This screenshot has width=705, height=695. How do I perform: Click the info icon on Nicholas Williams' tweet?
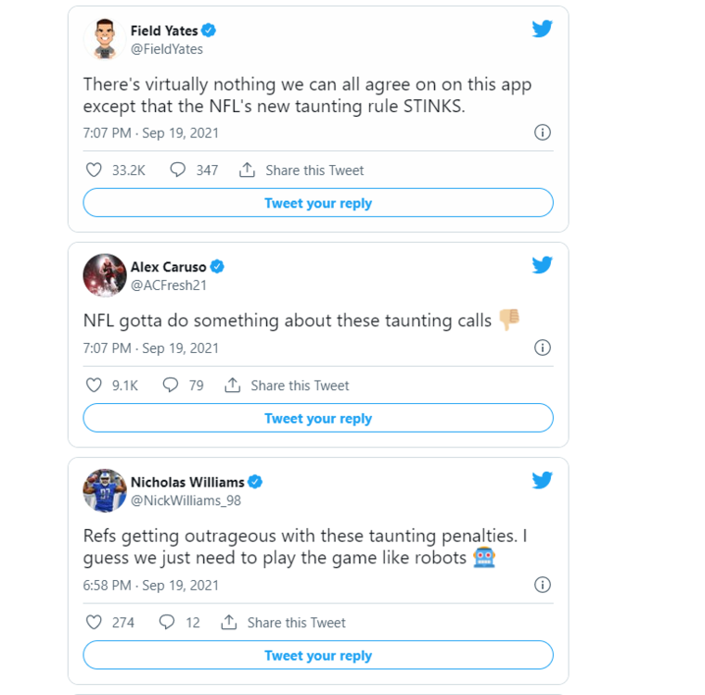point(543,585)
